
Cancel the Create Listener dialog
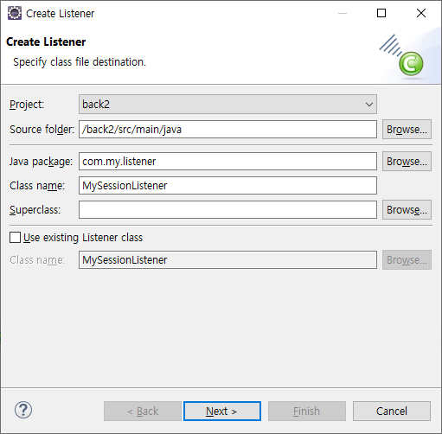tap(392, 412)
